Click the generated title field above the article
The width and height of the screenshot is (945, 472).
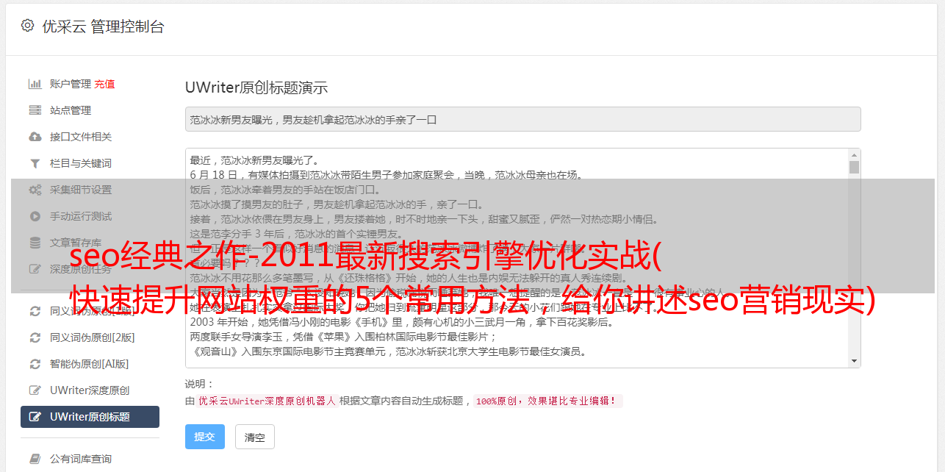pyautogui.click(x=522, y=119)
